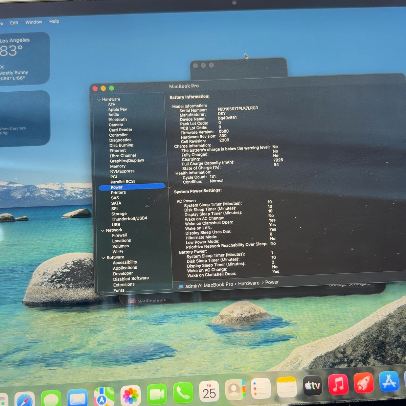Open the Messages app in the Dock
Viewport: 406px width, 406px height.
click(x=51, y=399)
